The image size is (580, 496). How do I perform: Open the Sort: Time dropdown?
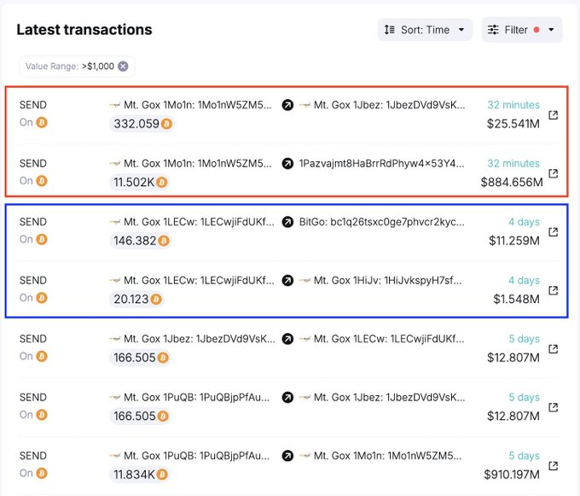point(425,30)
